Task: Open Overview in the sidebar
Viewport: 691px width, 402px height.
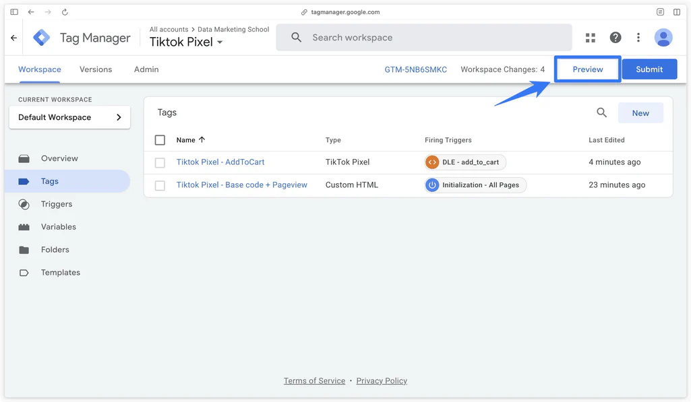Action: (x=59, y=158)
